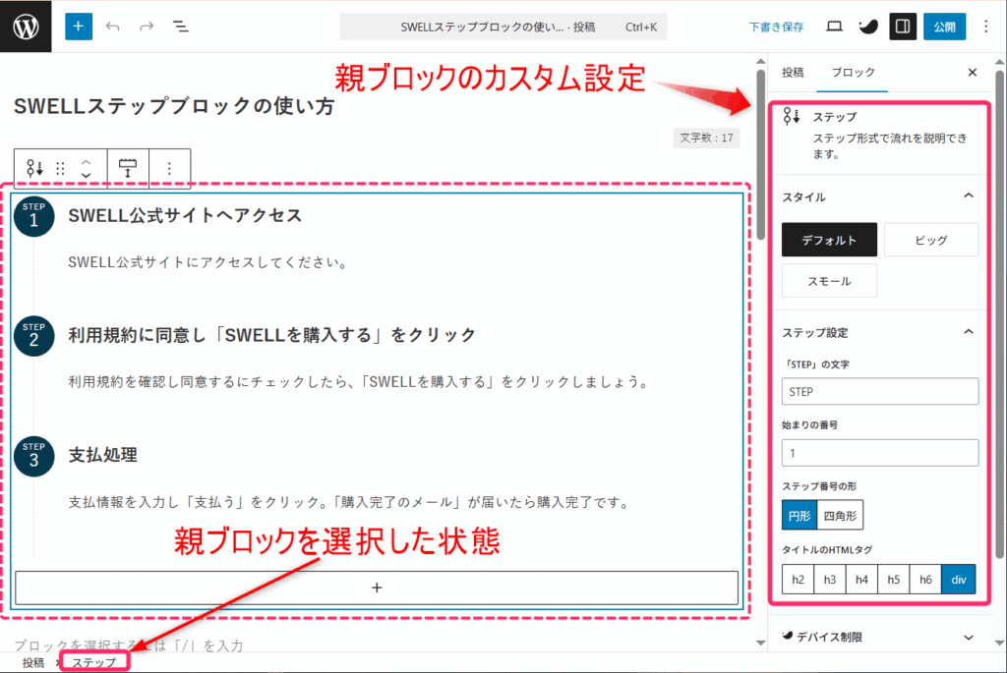Click the 始まりの番号 input field
1007x673 pixels.
880,452
